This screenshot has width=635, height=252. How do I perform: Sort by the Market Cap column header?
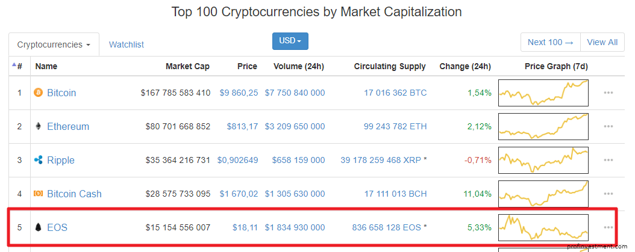tap(187, 66)
